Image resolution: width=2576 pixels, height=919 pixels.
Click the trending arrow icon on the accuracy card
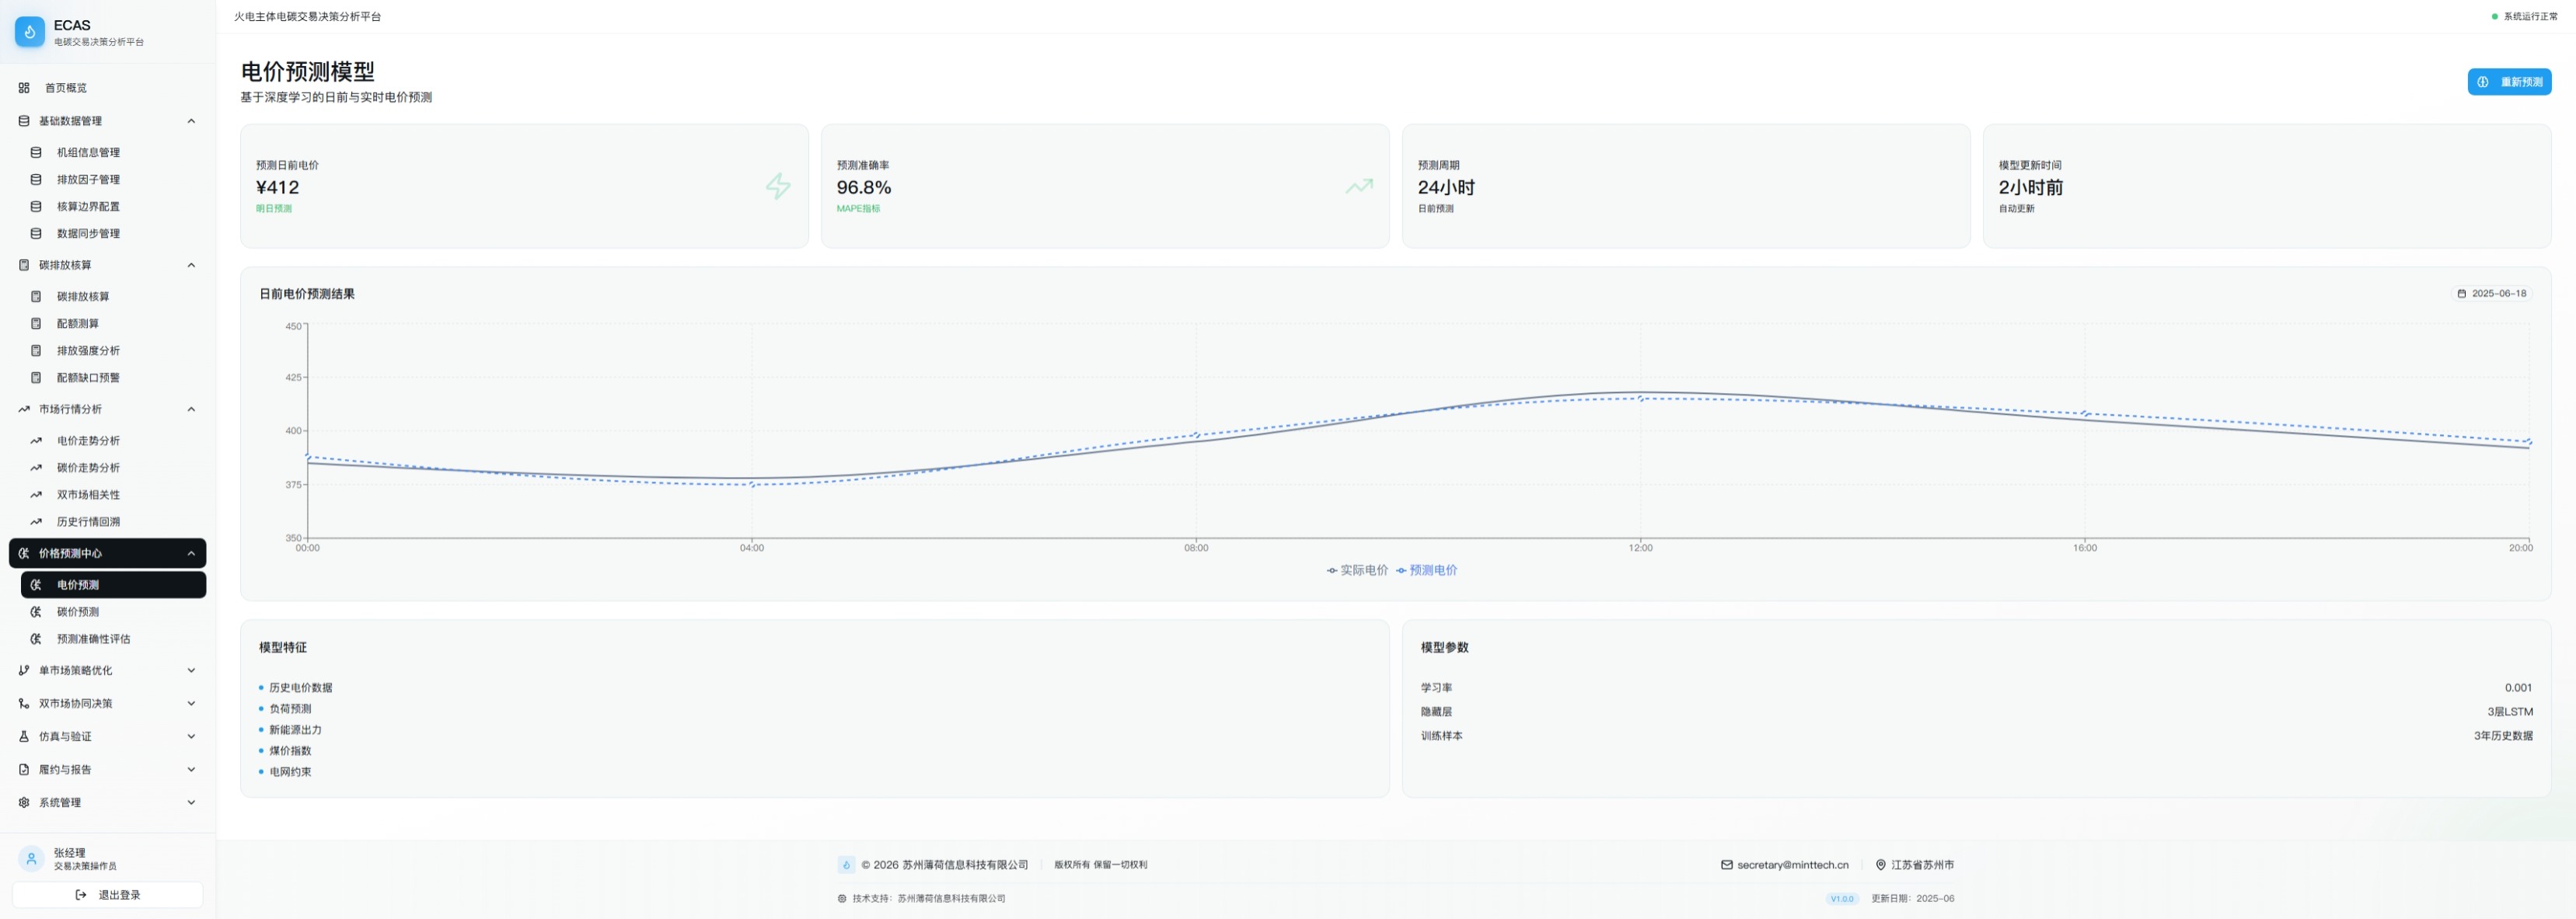1358,186
